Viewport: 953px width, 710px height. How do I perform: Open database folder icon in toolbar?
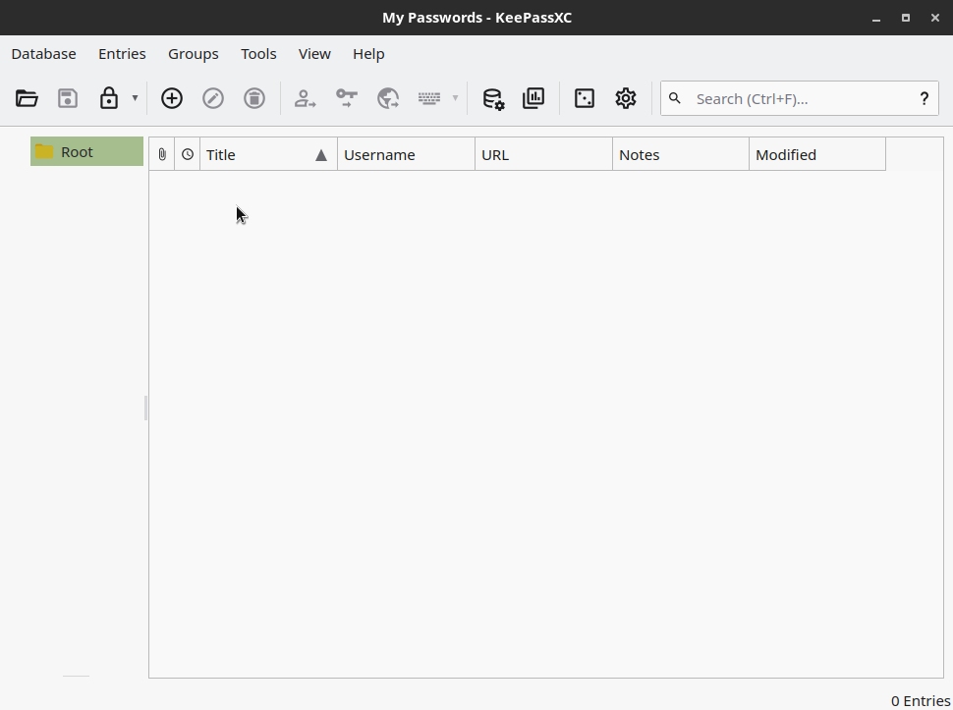click(x=27, y=98)
